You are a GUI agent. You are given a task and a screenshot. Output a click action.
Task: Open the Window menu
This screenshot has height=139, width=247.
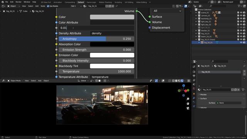click(x=27, y=2)
